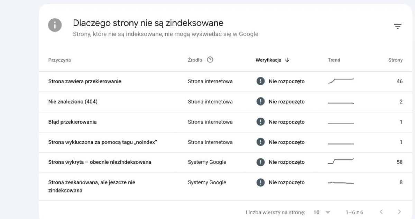Click the page count 58
Viewport: 415px width, 219px height.
(x=399, y=162)
